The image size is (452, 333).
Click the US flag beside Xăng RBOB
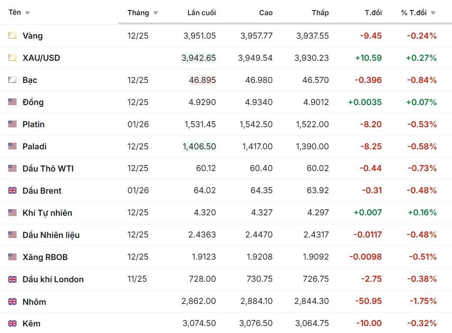pyautogui.click(x=12, y=257)
